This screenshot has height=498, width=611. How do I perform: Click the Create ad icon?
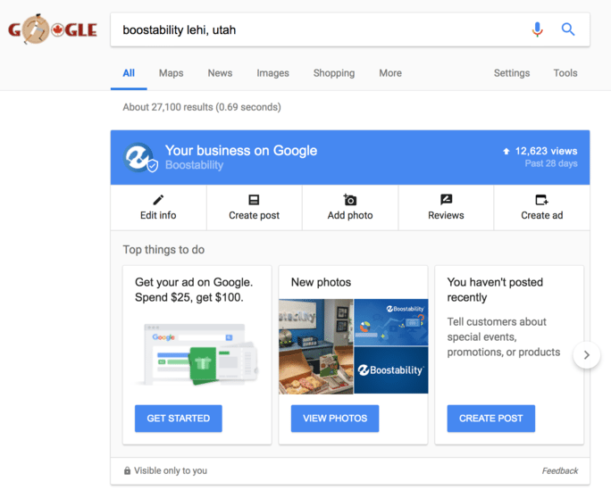(x=541, y=200)
